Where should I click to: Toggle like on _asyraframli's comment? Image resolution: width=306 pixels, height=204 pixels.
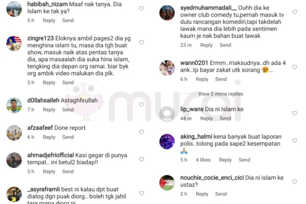pos(141,193)
